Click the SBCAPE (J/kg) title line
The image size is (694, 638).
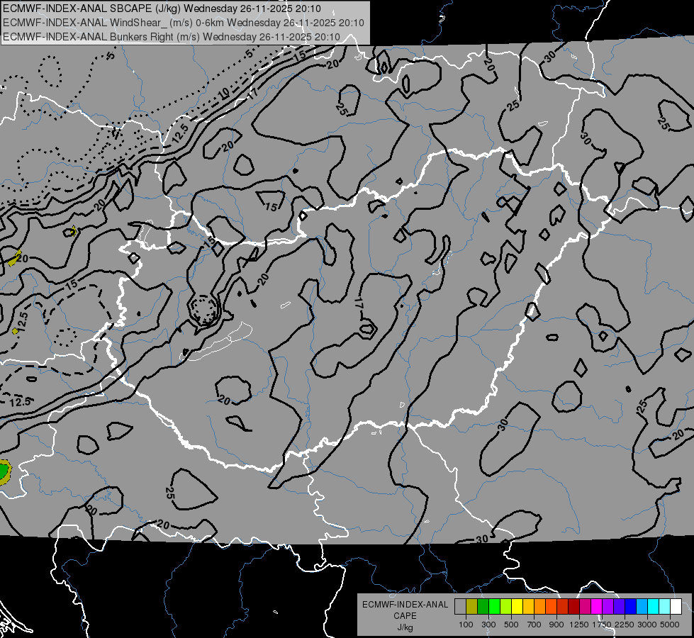[x=162, y=9]
